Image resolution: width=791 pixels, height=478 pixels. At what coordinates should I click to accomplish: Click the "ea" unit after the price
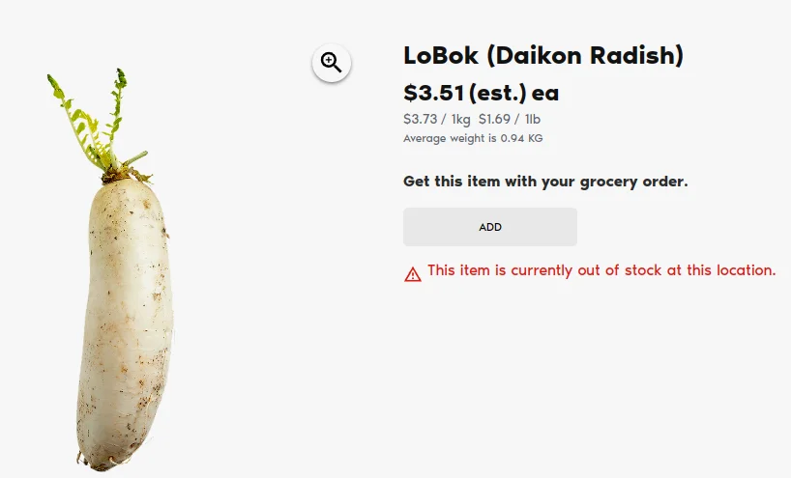coord(545,94)
